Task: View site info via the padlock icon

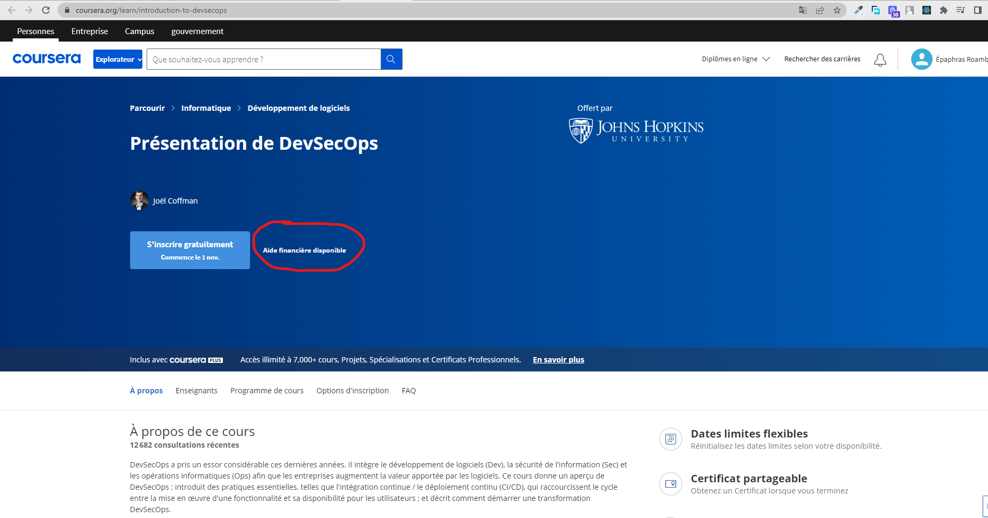Action: [67, 10]
